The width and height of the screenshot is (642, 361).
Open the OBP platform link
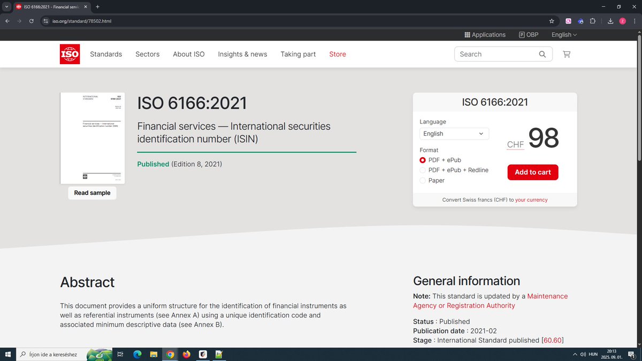tap(529, 35)
